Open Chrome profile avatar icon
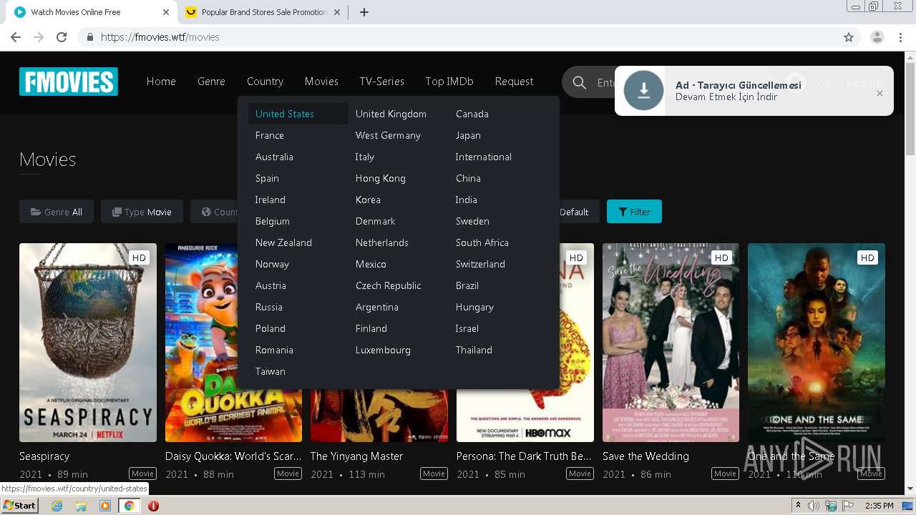This screenshot has height=515, width=916. coord(877,37)
